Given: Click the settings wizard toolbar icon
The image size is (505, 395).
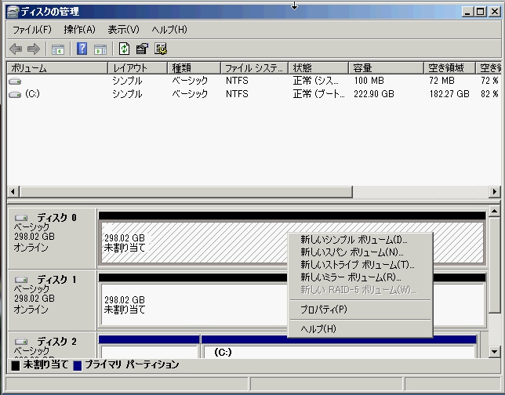Looking at the screenshot, I should coord(161,49).
